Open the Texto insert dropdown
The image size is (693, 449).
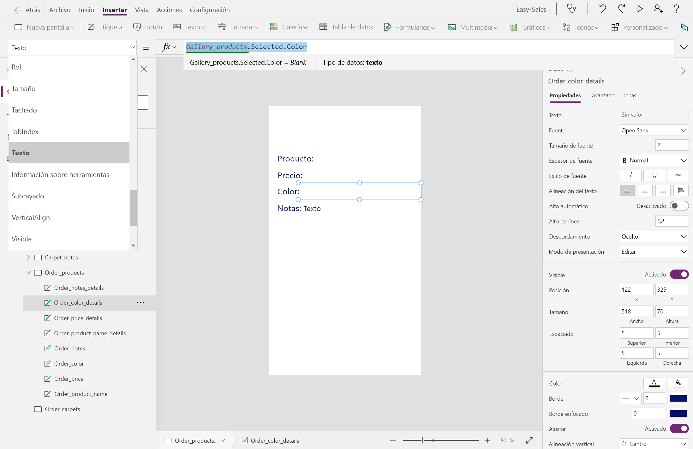(x=189, y=27)
